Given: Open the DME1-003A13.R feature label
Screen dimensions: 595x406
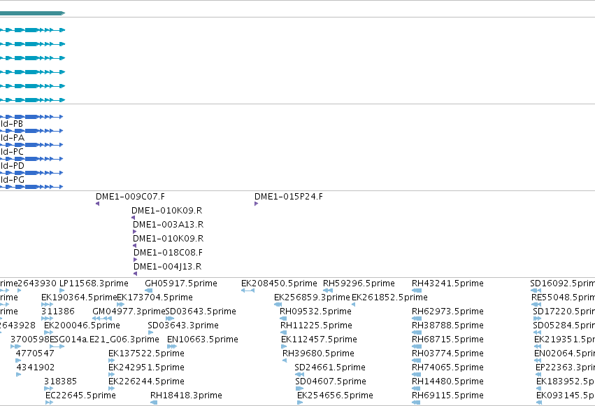Looking at the screenshot, I should coord(168,225).
